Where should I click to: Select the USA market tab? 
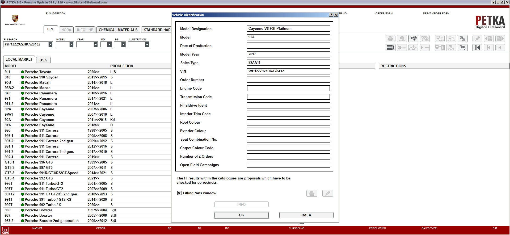tap(43, 60)
